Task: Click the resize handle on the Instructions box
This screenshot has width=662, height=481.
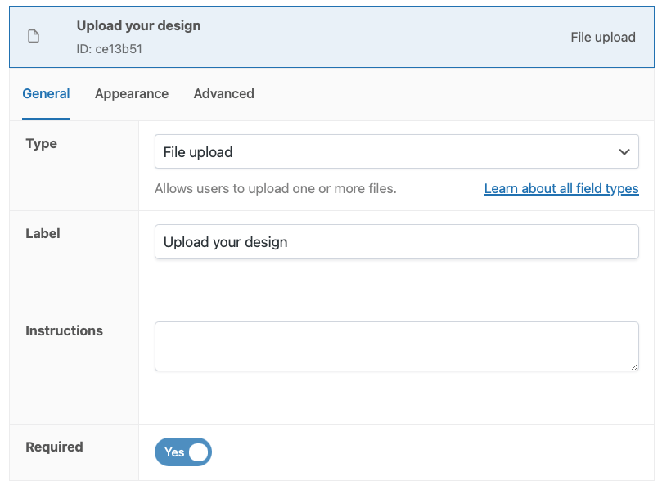Action: pyautogui.click(x=634, y=366)
